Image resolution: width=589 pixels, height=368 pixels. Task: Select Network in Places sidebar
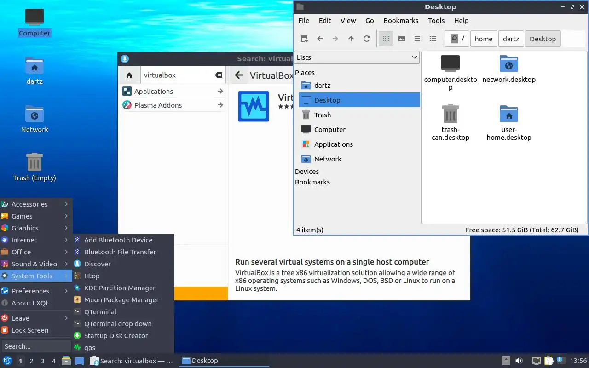click(x=359, y=159)
